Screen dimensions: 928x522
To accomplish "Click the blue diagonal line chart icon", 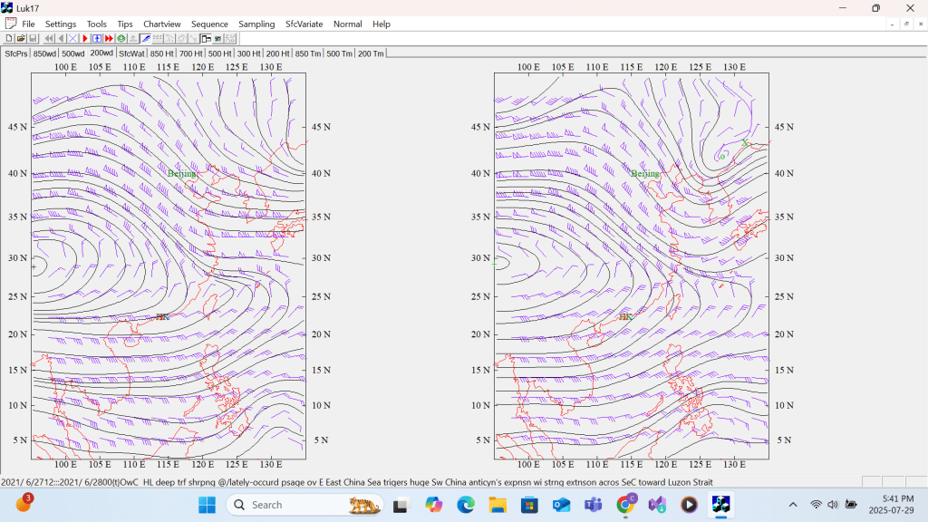I will click(145, 39).
